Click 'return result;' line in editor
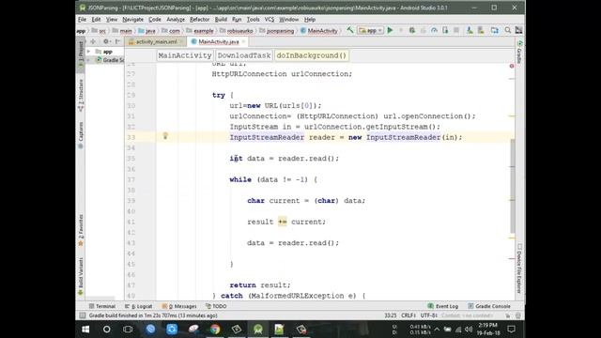 click(260, 285)
